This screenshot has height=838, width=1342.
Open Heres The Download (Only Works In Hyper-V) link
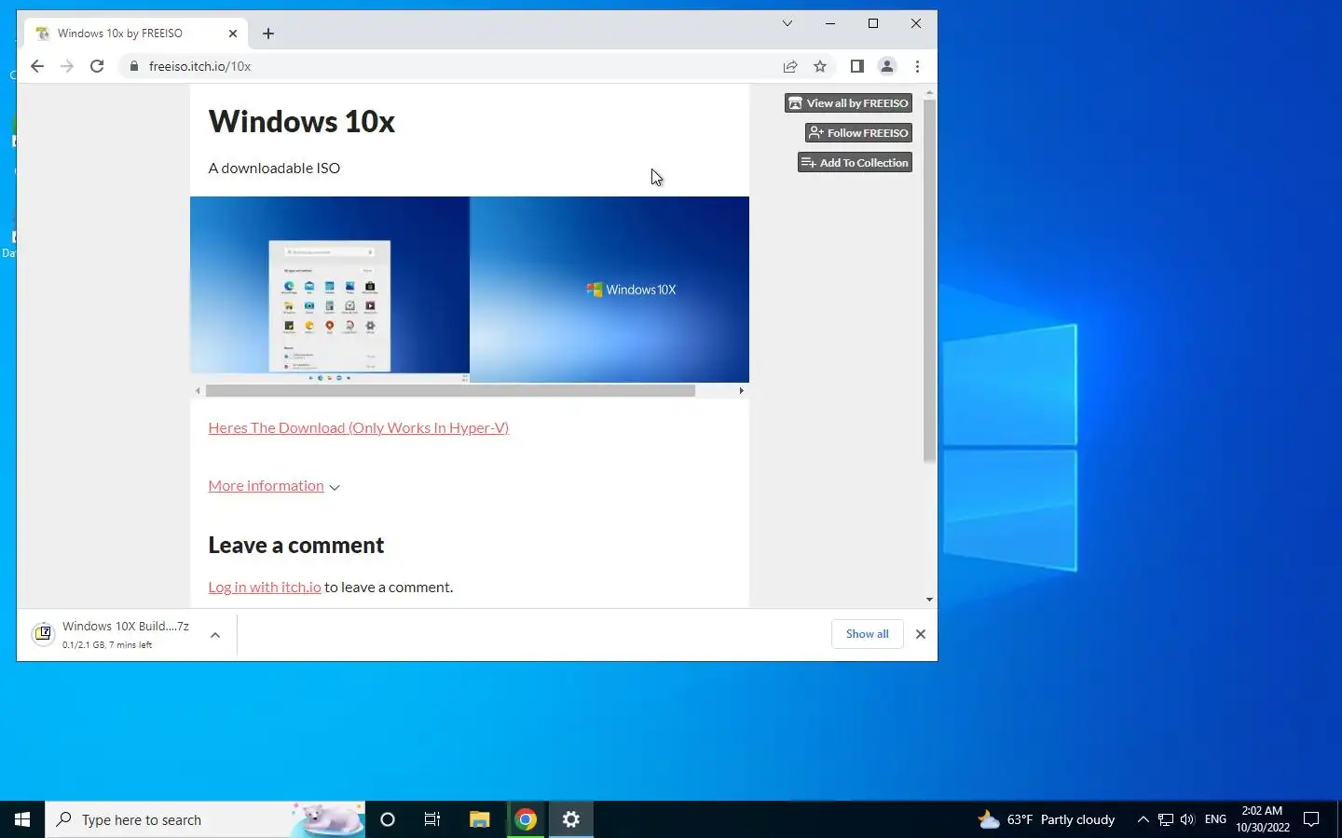[359, 428]
